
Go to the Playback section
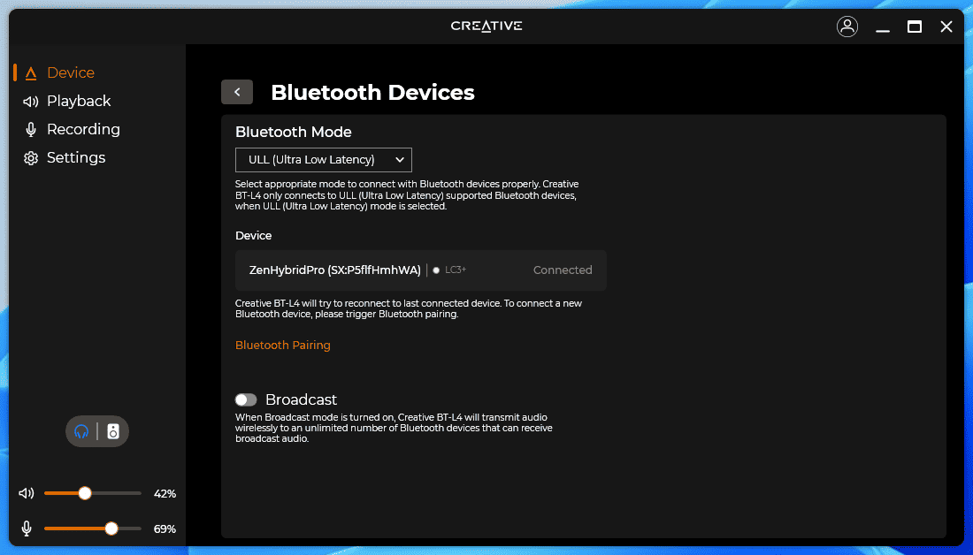point(78,101)
